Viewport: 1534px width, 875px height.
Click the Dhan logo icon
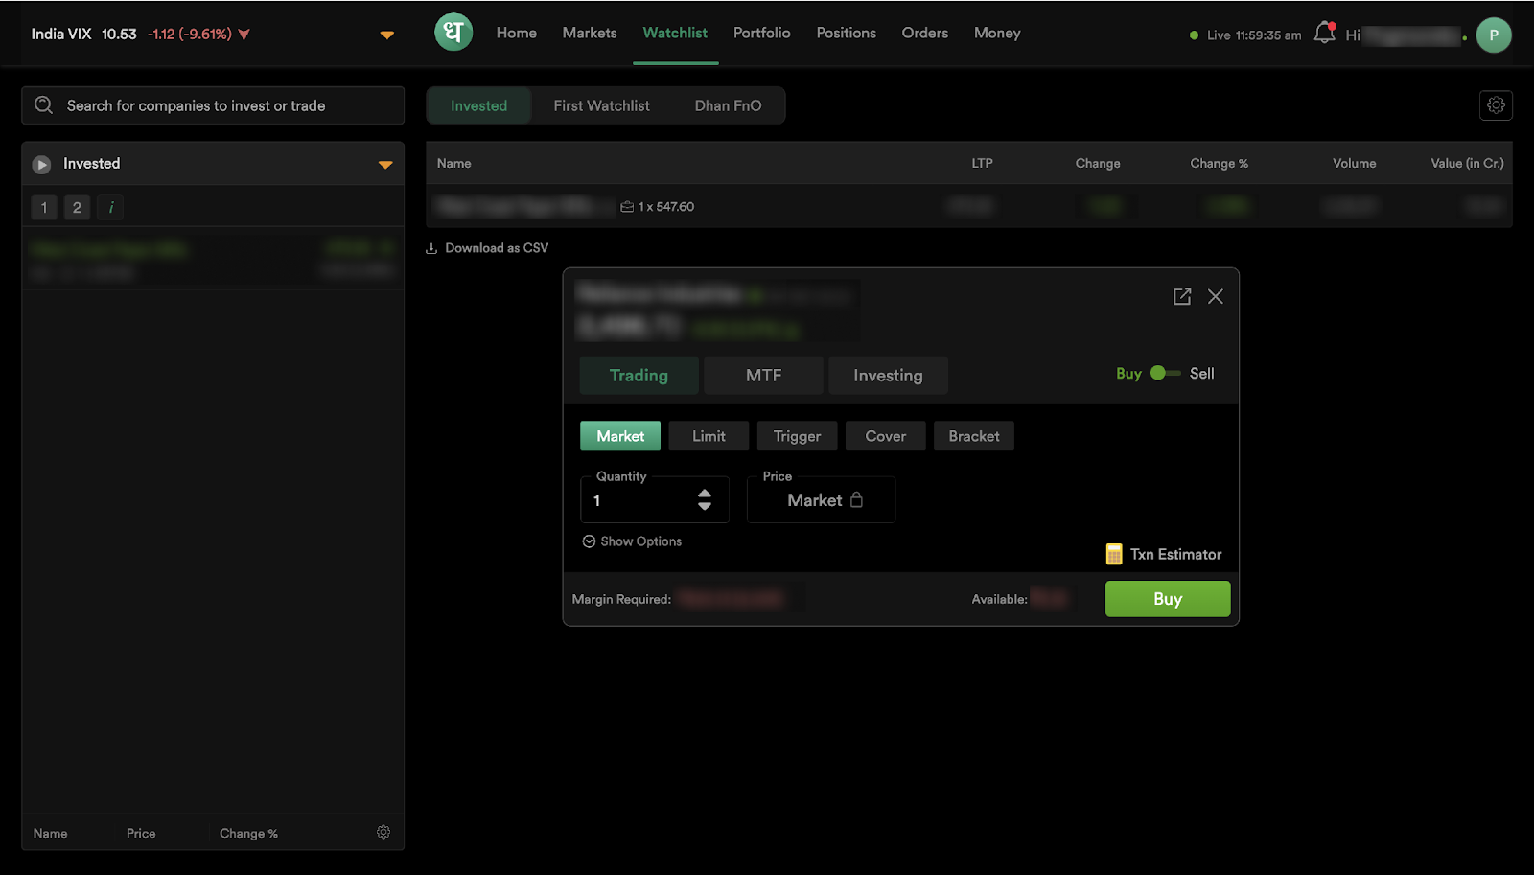453,33
